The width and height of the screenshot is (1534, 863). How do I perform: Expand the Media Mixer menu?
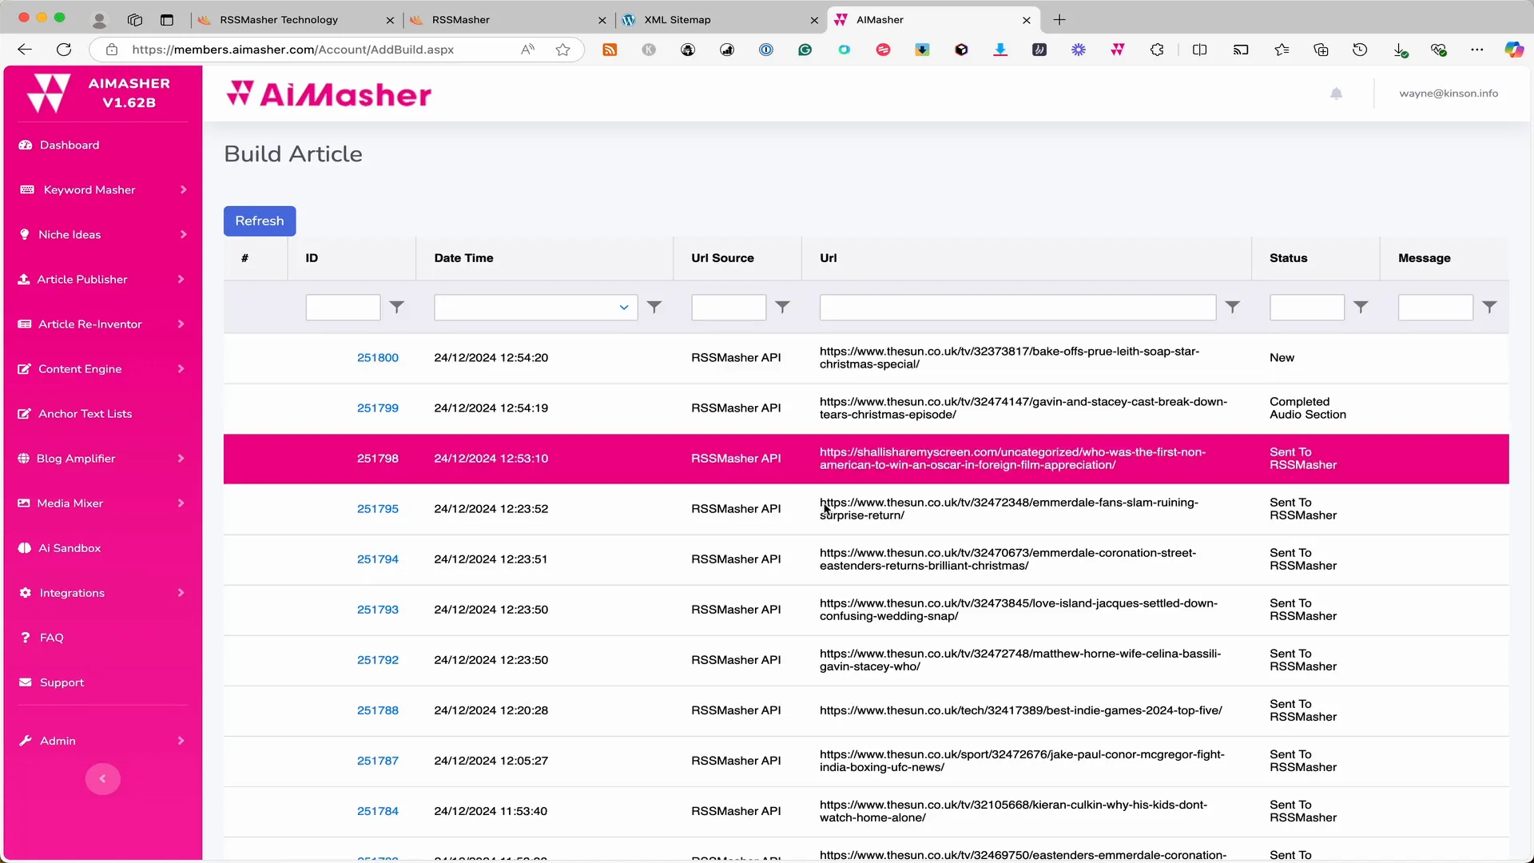tap(103, 503)
